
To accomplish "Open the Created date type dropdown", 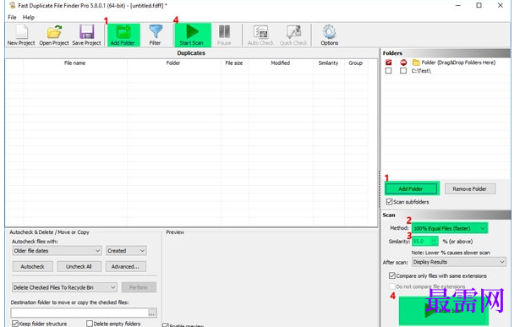I will pyautogui.click(x=126, y=251).
